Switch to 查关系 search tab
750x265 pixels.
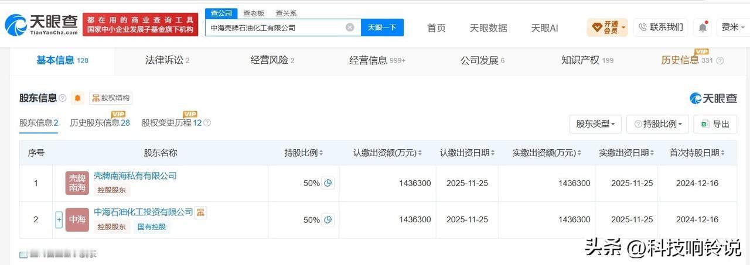click(x=286, y=13)
